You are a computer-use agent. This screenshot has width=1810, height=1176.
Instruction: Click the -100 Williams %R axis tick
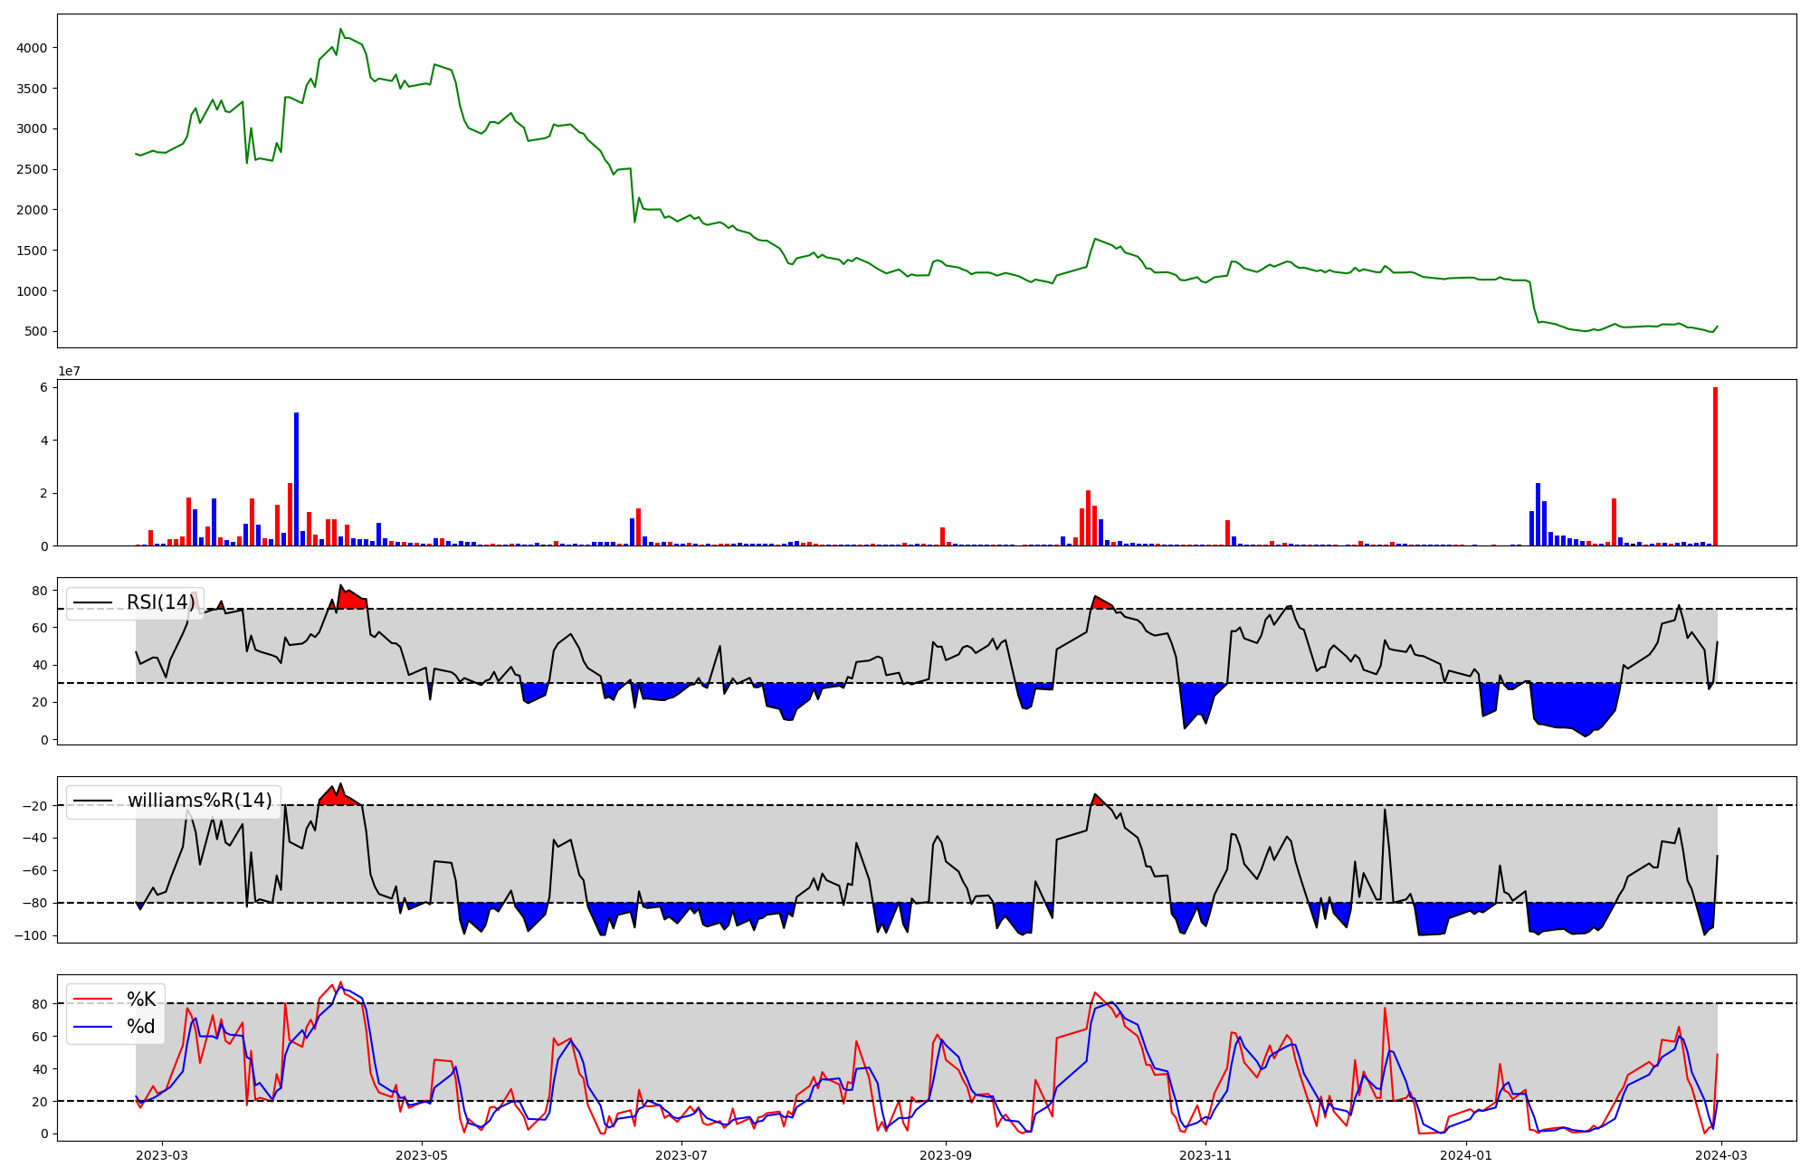[x=33, y=936]
